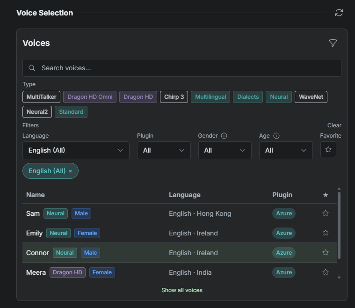Focus the Search voices input field
Screen dimensions: 355x308
pyautogui.click(x=182, y=68)
